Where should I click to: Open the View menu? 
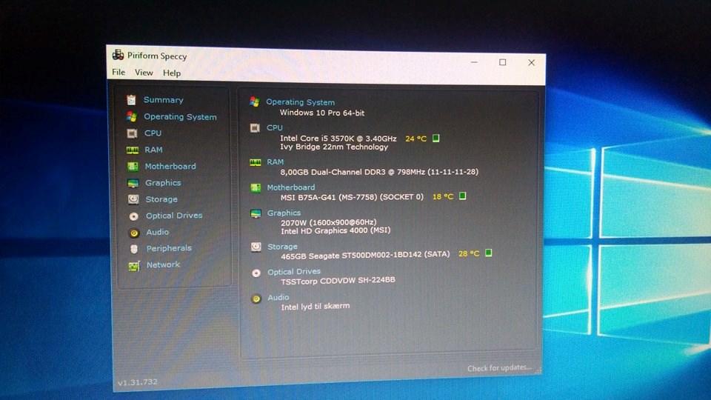(x=144, y=73)
